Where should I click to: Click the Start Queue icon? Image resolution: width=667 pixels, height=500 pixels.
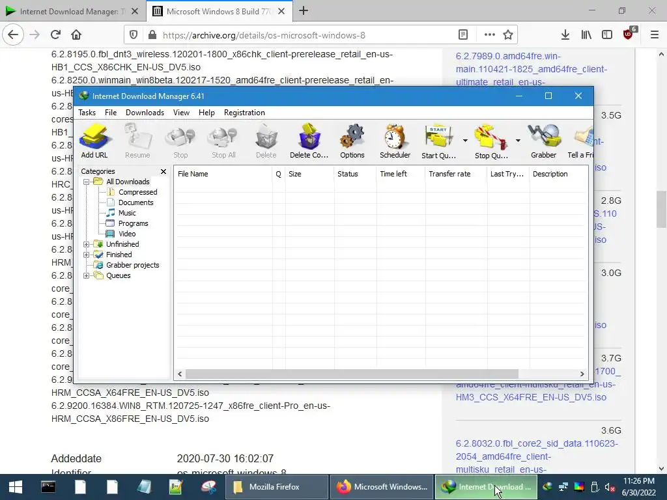pos(438,141)
